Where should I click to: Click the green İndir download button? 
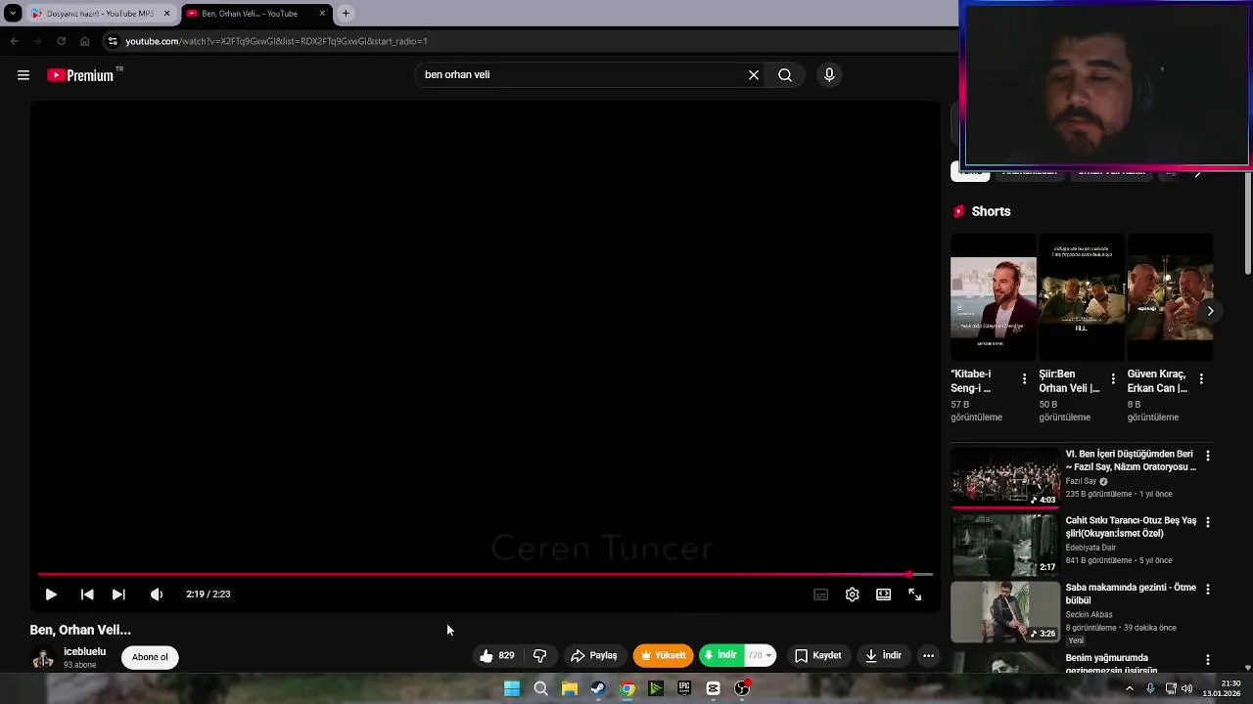[x=720, y=655]
